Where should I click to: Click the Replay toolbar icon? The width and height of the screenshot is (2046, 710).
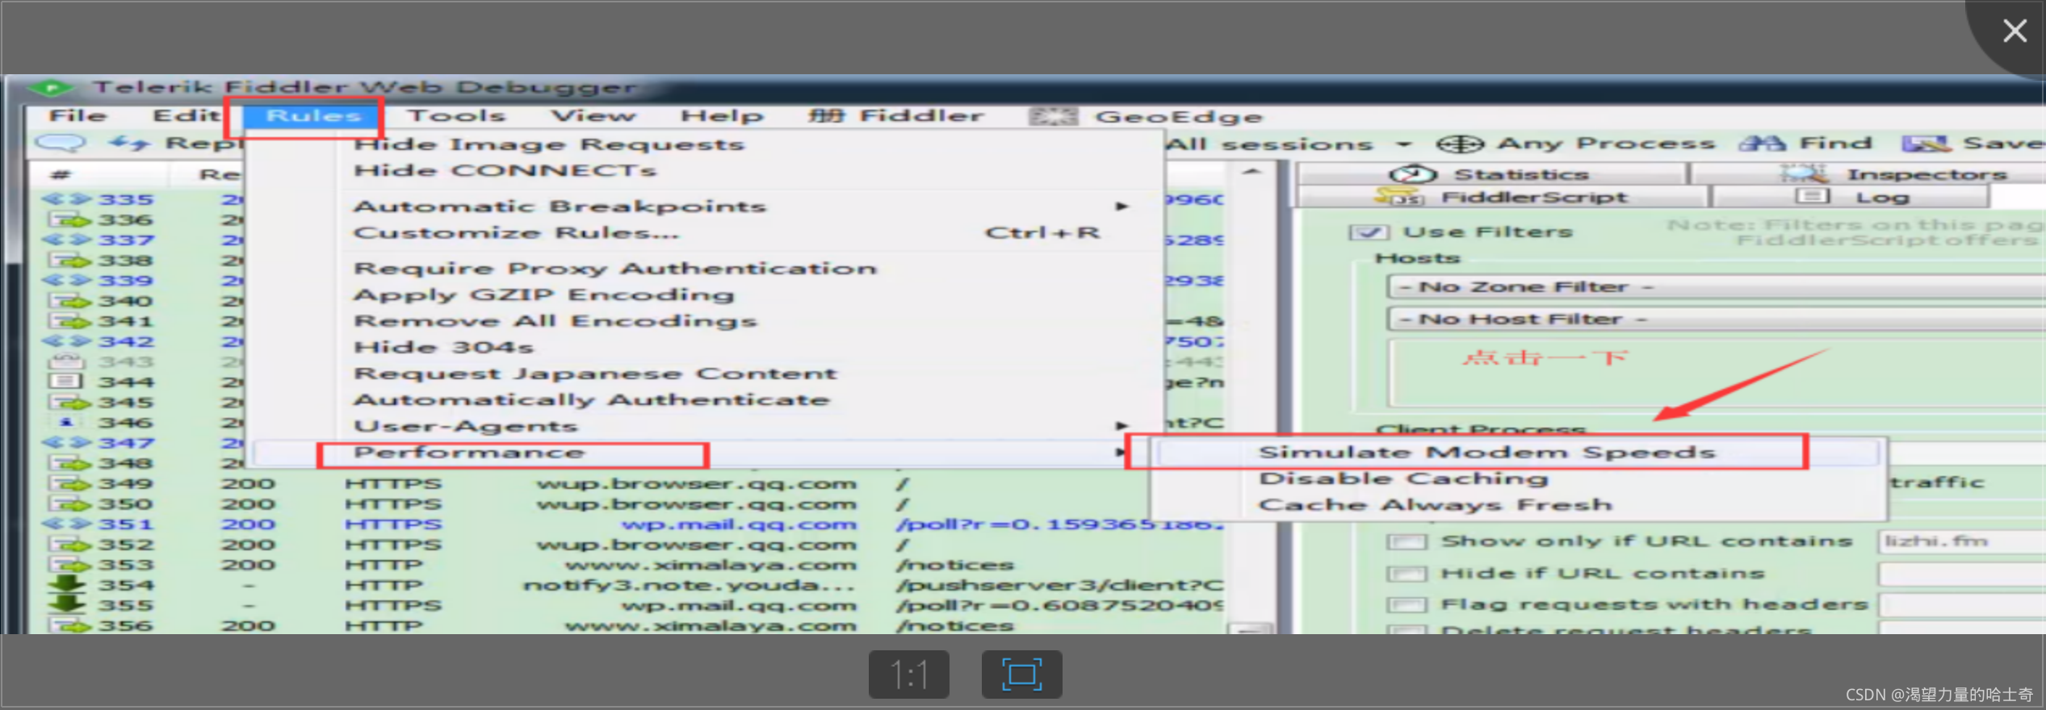point(129,144)
